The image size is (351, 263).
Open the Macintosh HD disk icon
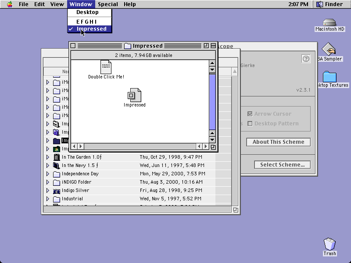point(330,23)
